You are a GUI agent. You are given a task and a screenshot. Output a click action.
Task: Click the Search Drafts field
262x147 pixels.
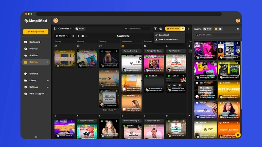[x=217, y=35]
